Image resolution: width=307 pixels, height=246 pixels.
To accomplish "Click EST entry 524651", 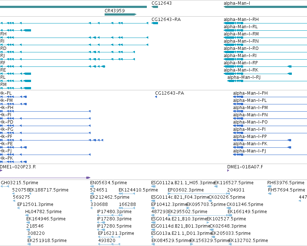I will 99,190.
